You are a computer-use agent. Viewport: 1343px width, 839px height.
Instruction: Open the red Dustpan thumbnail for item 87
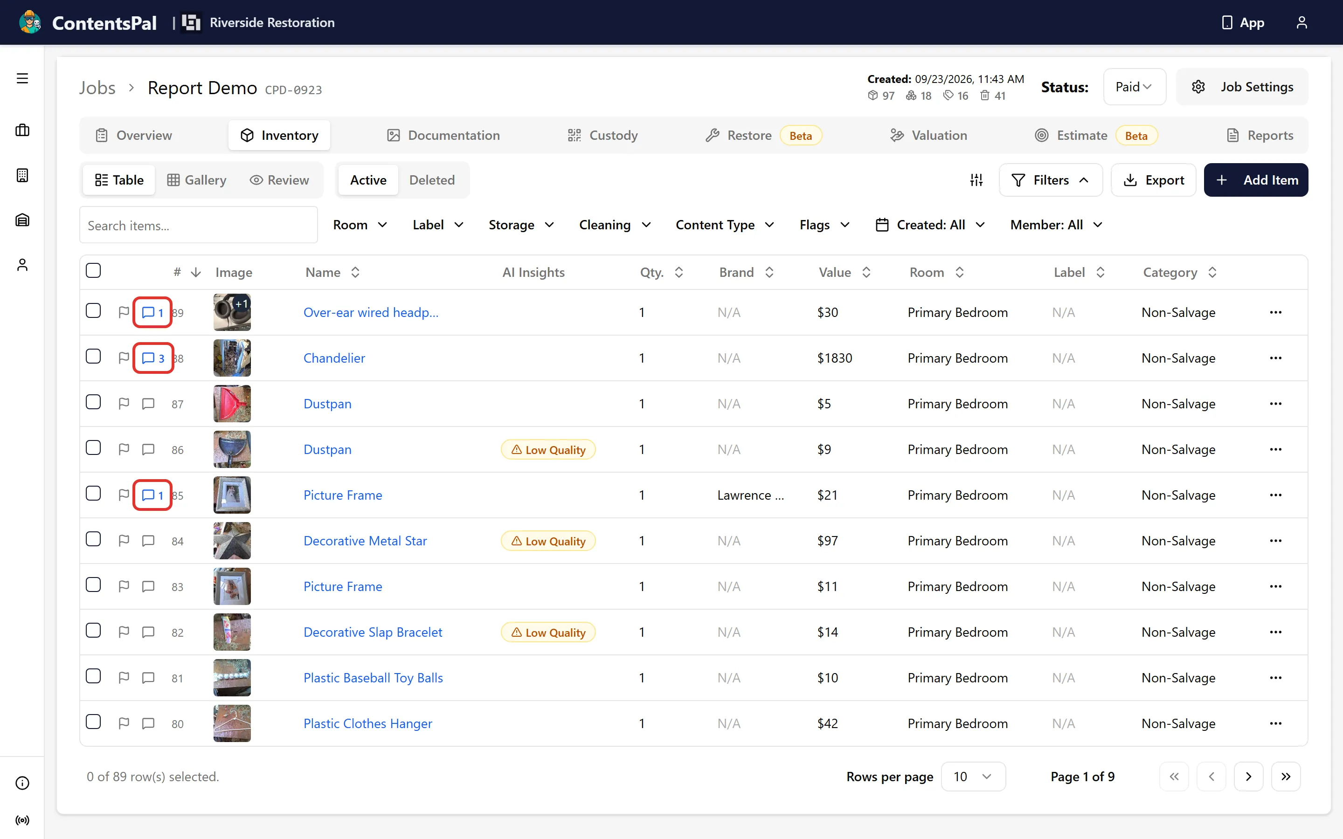[x=232, y=403]
